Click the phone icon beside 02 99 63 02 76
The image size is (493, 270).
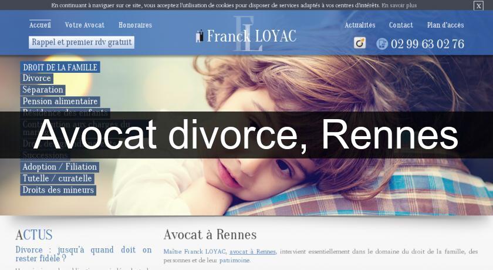[x=382, y=43]
